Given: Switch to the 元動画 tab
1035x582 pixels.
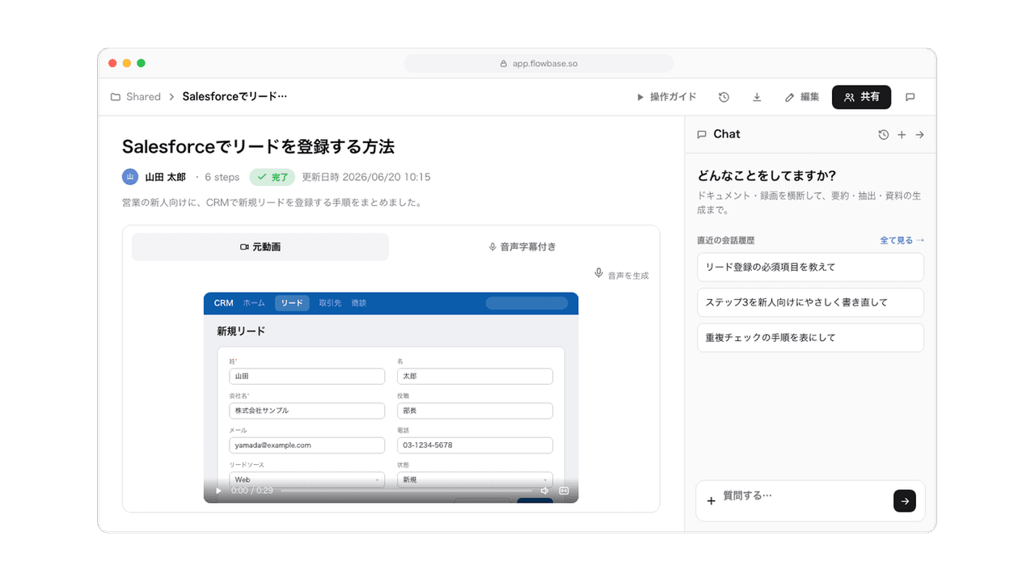Looking at the screenshot, I should tap(260, 247).
